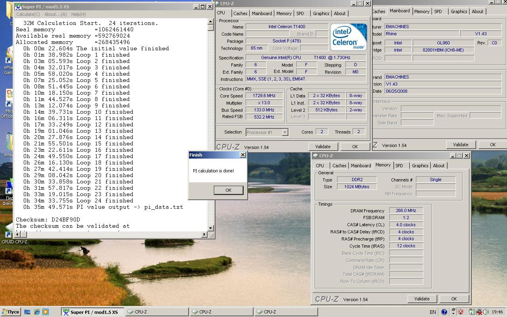This screenshot has height=317, width=507.
Task: Click the Multiplier value x 13.0
Action: pos(264,103)
